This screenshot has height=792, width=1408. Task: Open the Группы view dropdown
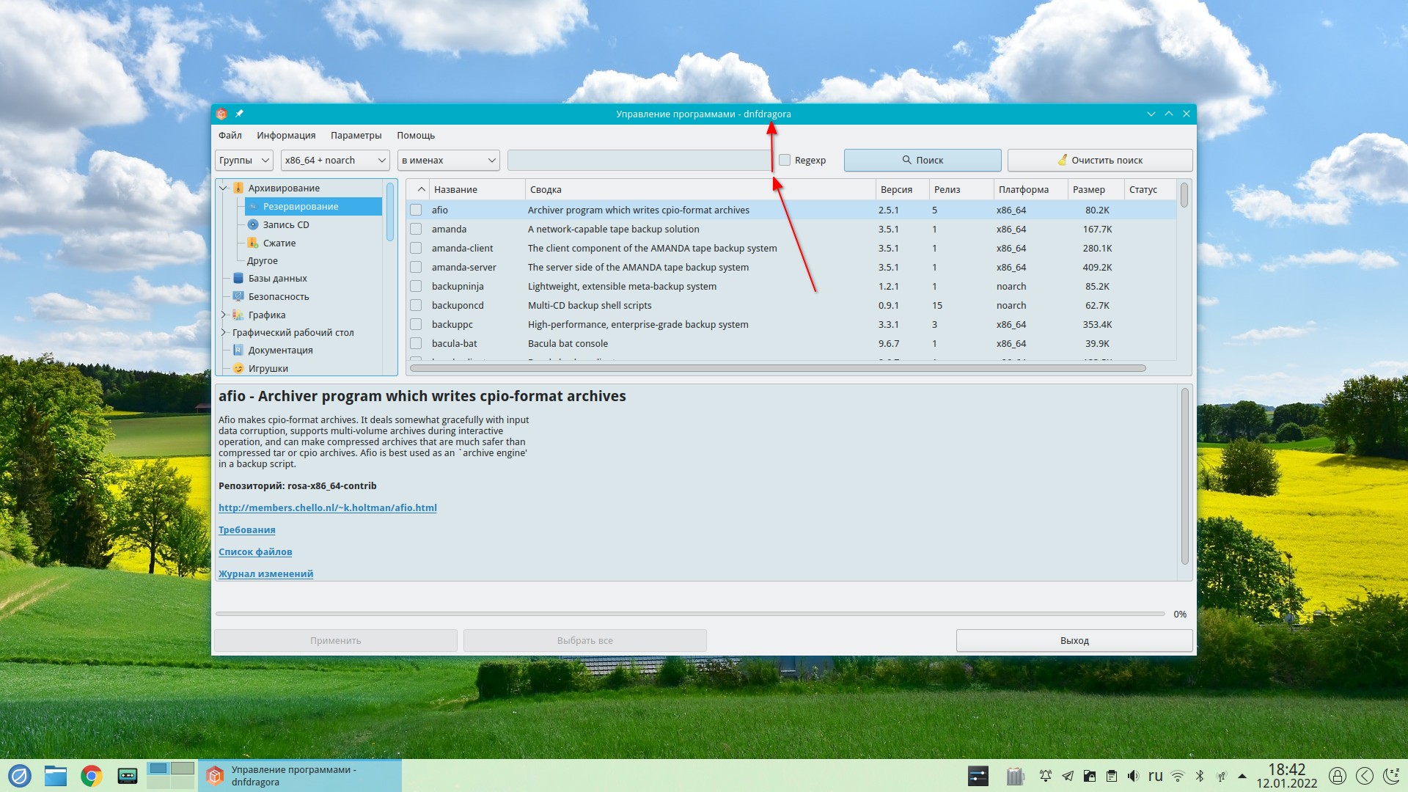[244, 160]
